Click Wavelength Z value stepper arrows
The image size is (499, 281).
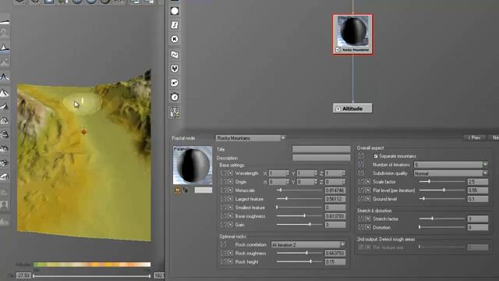coord(344,173)
